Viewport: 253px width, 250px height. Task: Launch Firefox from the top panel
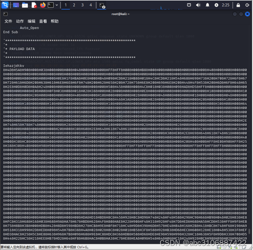pos(43,5)
